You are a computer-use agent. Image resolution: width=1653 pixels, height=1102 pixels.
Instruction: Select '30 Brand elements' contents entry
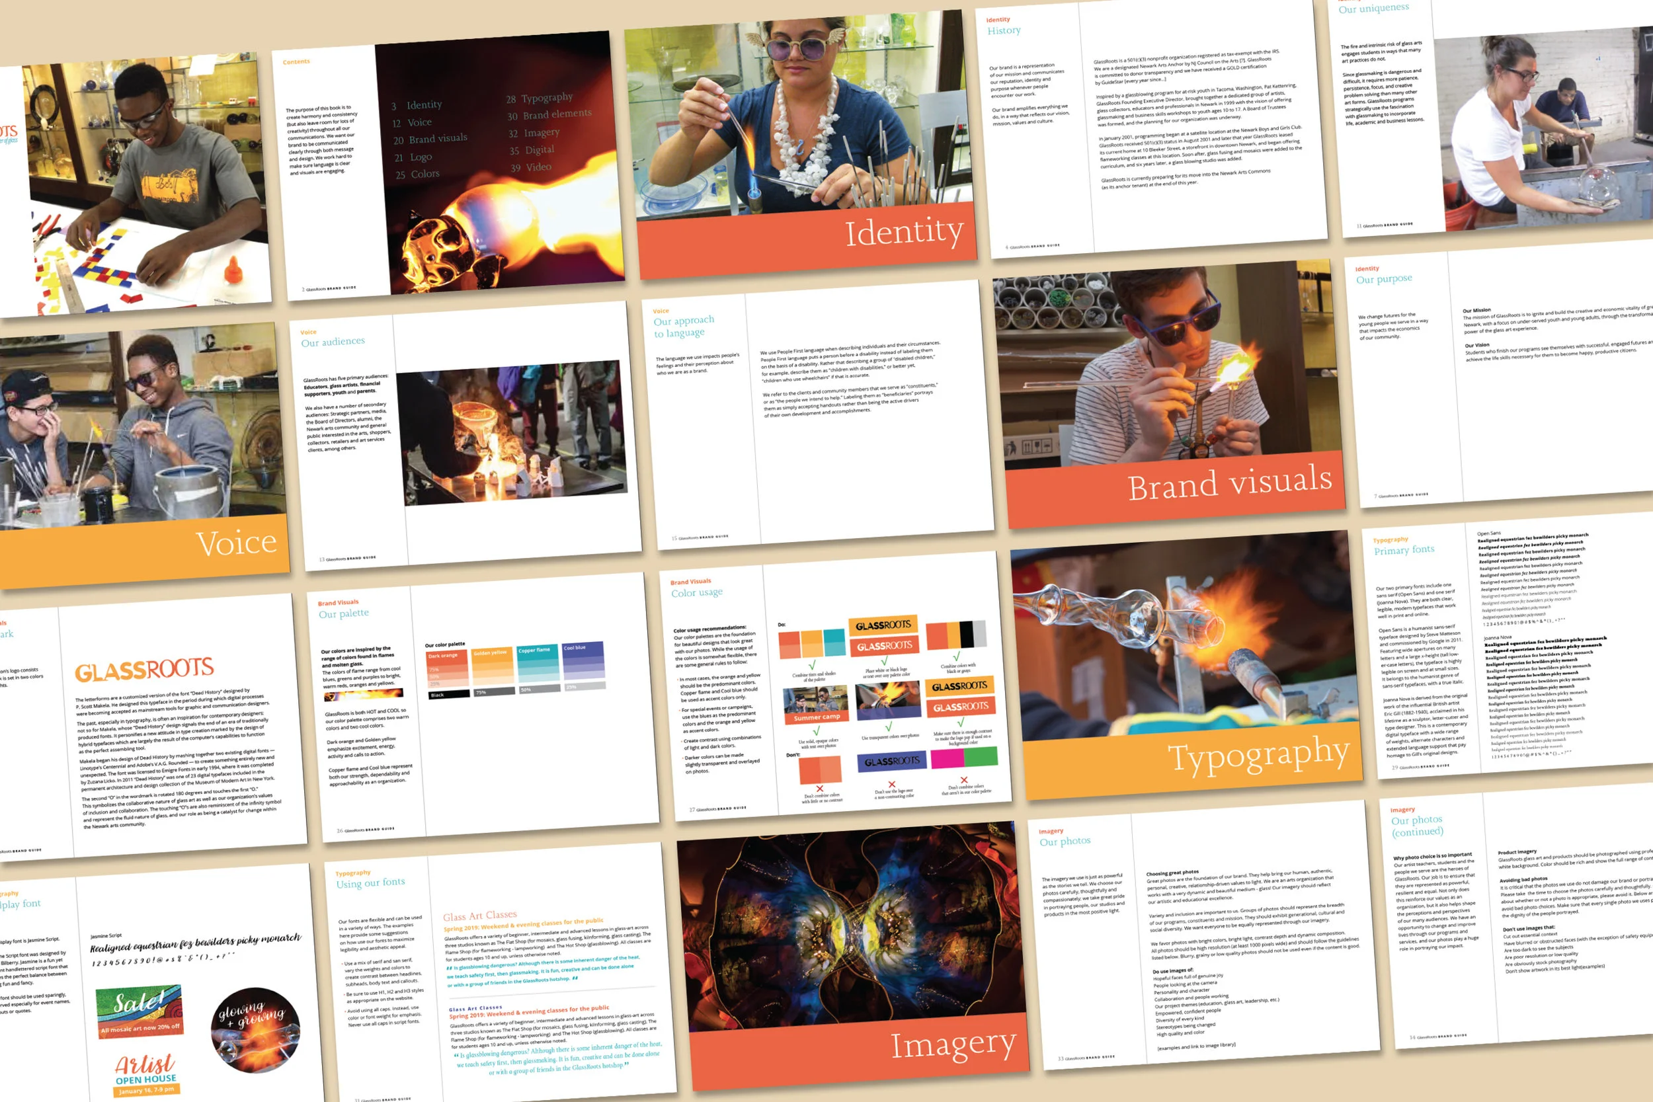click(549, 114)
